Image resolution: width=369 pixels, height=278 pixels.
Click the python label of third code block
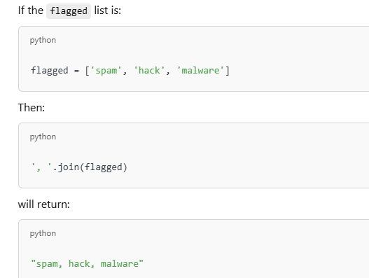click(43, 233)
